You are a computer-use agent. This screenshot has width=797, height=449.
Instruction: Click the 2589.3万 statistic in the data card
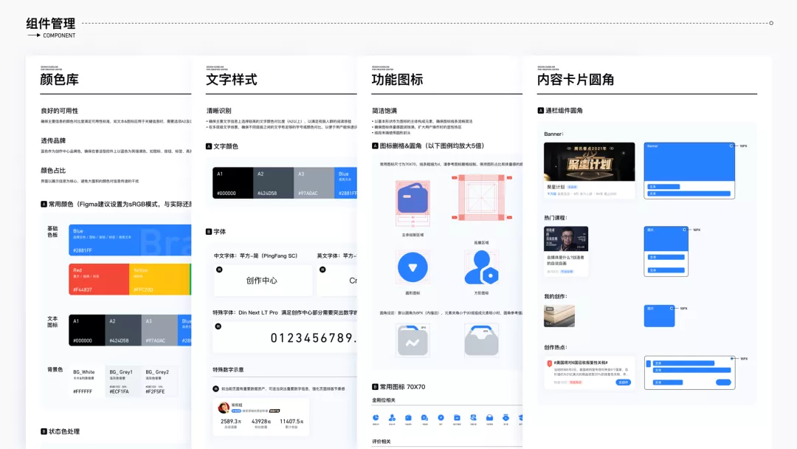pyautogui.click(x=231, y=422)
